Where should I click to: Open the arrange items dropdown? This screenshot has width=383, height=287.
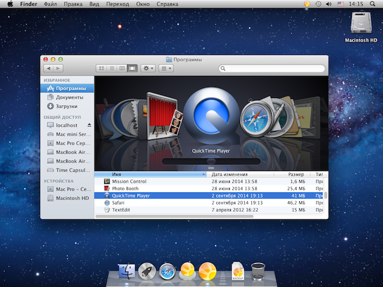[x=166, y=68]
